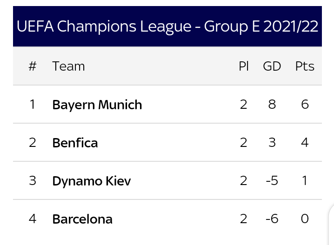334x245 pixels.
Task: Click Benfica's goal difference 3
Action: pyautogui.click(x=272, y=143)
